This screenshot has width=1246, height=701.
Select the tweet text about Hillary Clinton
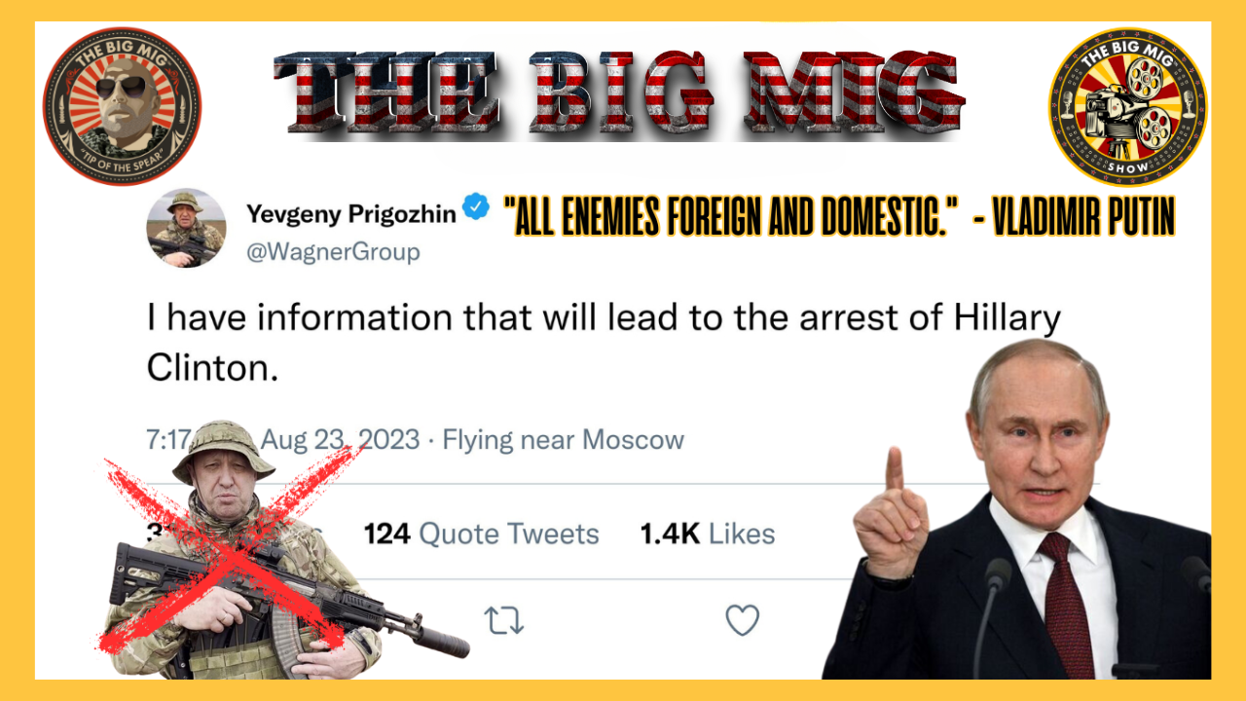[x=604, y=342]
